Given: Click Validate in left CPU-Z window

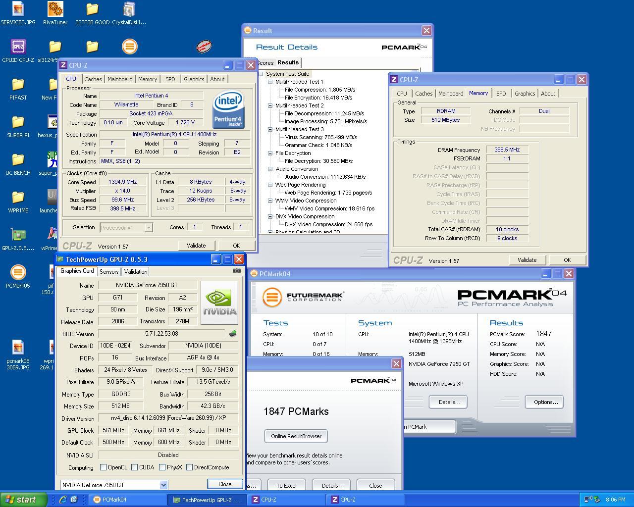Looking at the screenshot, I should [196, 246].
